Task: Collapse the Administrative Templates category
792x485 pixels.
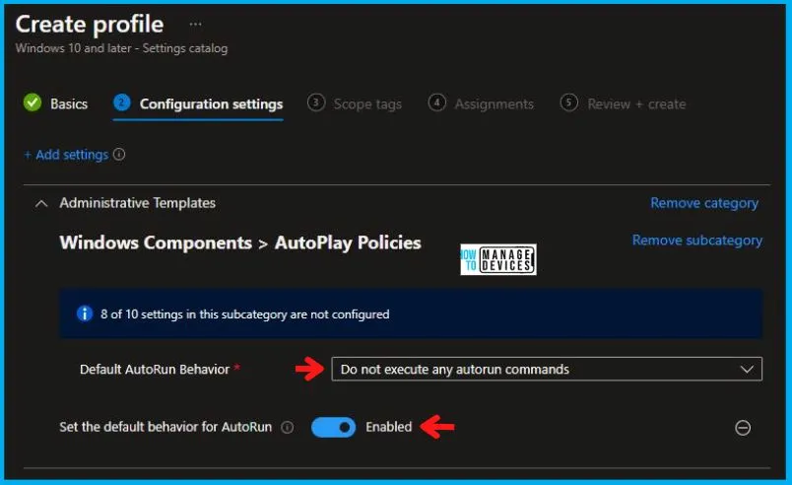Action: pos(41,204)
